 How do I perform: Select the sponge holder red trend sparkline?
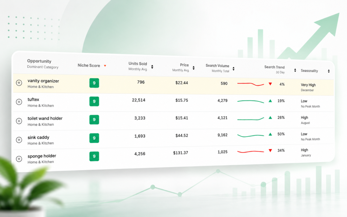coord(250,152)
